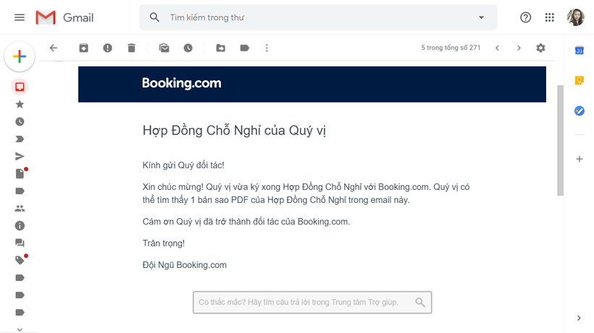Open Updates category info icon in sidebar
This screenshot has width=594, height=333.
(20, 226)
